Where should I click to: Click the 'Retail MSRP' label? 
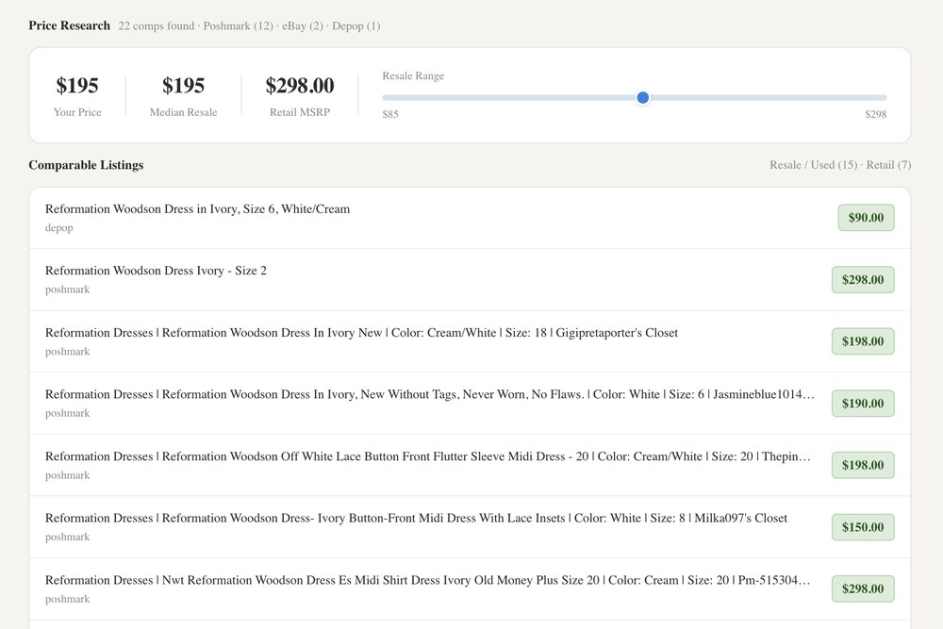coord(300,112)
